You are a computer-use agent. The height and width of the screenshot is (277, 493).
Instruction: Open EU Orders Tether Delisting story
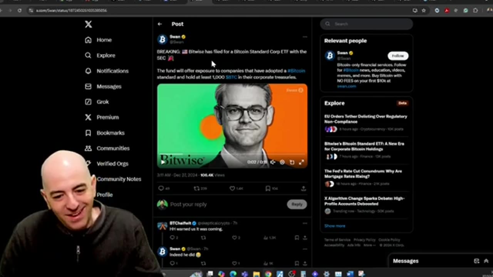[366, 119]
